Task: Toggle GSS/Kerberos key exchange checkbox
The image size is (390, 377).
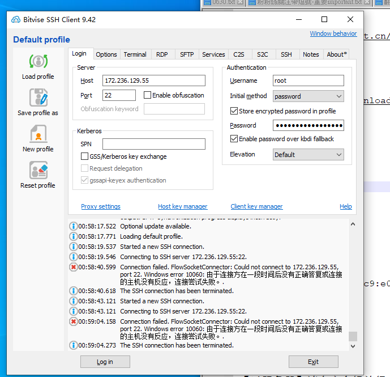Action: [85, 156]
